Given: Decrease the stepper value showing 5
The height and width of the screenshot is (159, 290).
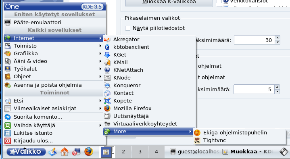Looking at the screenshot, I should coord(277,92).
